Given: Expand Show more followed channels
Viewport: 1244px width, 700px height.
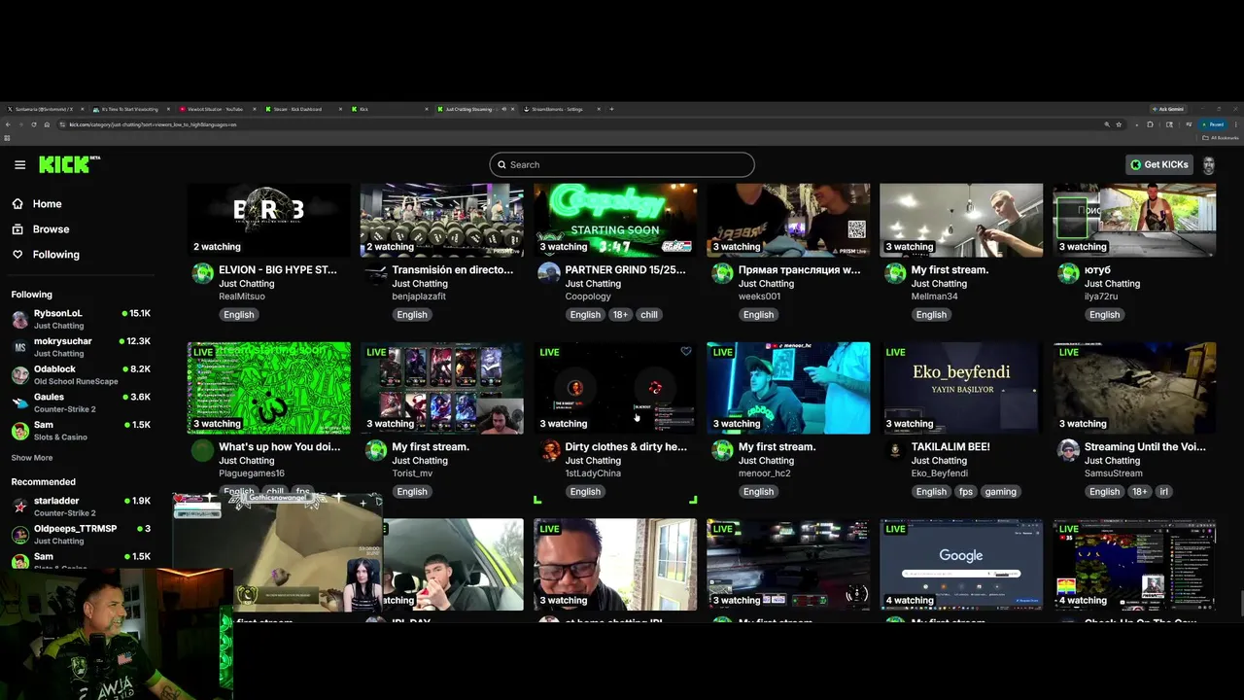Looking at the screenshot, I should (32, 458).
